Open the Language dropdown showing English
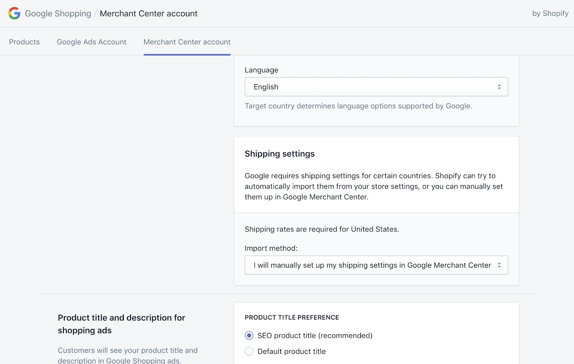Image resolution: width=574 pixels, height=364 pixels. coord(376,87)
